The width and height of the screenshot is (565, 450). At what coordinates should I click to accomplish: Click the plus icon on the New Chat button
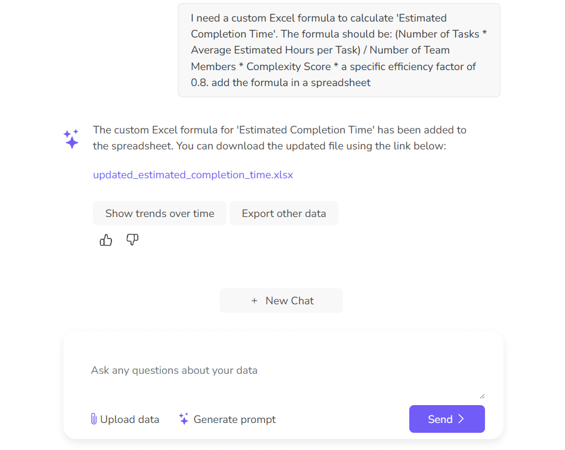254,301
